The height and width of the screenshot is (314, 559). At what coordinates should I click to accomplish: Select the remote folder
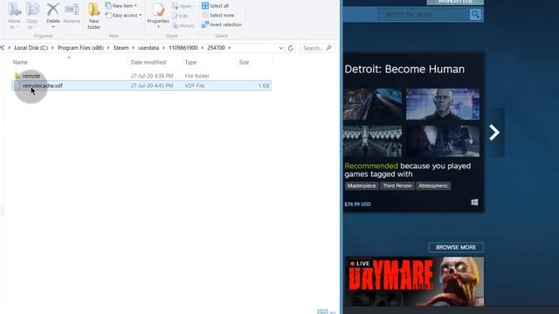pos(31,76)
